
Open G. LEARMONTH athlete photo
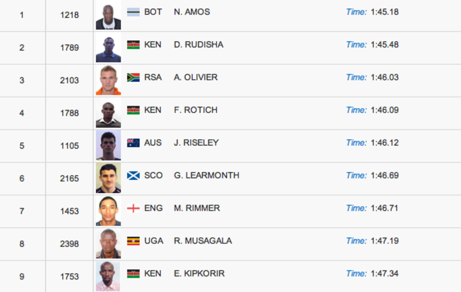pyautogui.click(x=108, y=179)
